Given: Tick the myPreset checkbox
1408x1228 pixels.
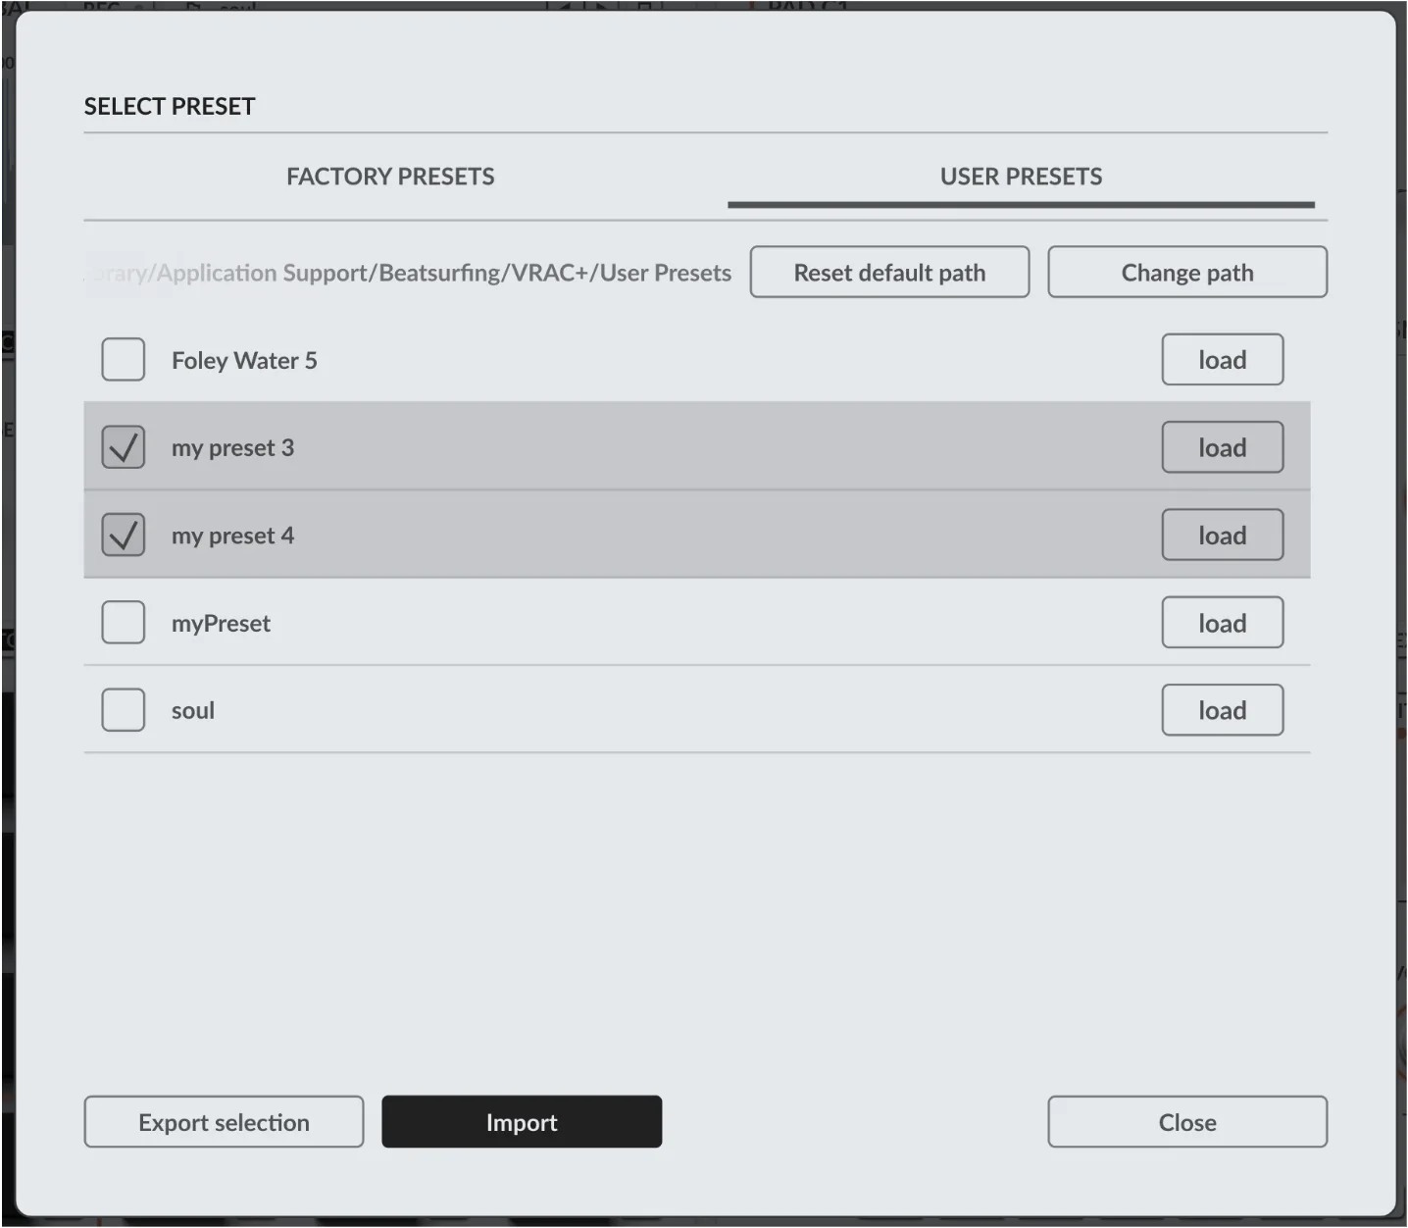Looking at the screenshot, I should (x=124, y=623).
